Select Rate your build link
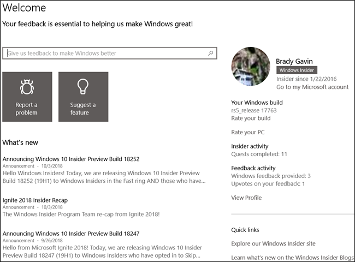Viewport: 355px width, 262px height. click(251, 118)
